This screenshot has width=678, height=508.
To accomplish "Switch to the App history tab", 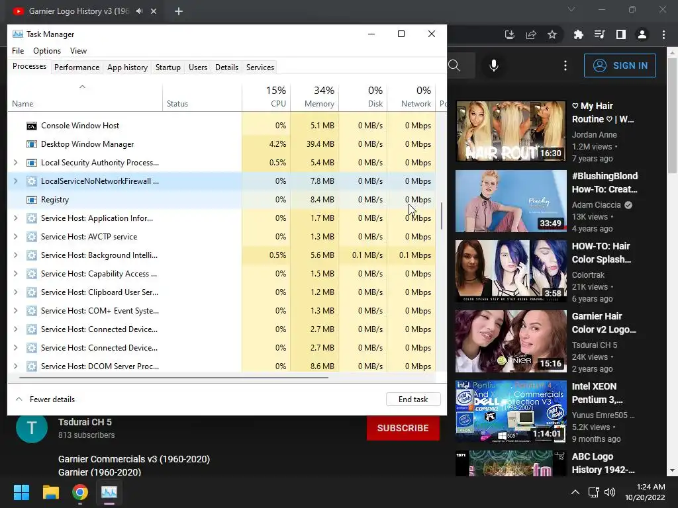I will click(127, 67).
